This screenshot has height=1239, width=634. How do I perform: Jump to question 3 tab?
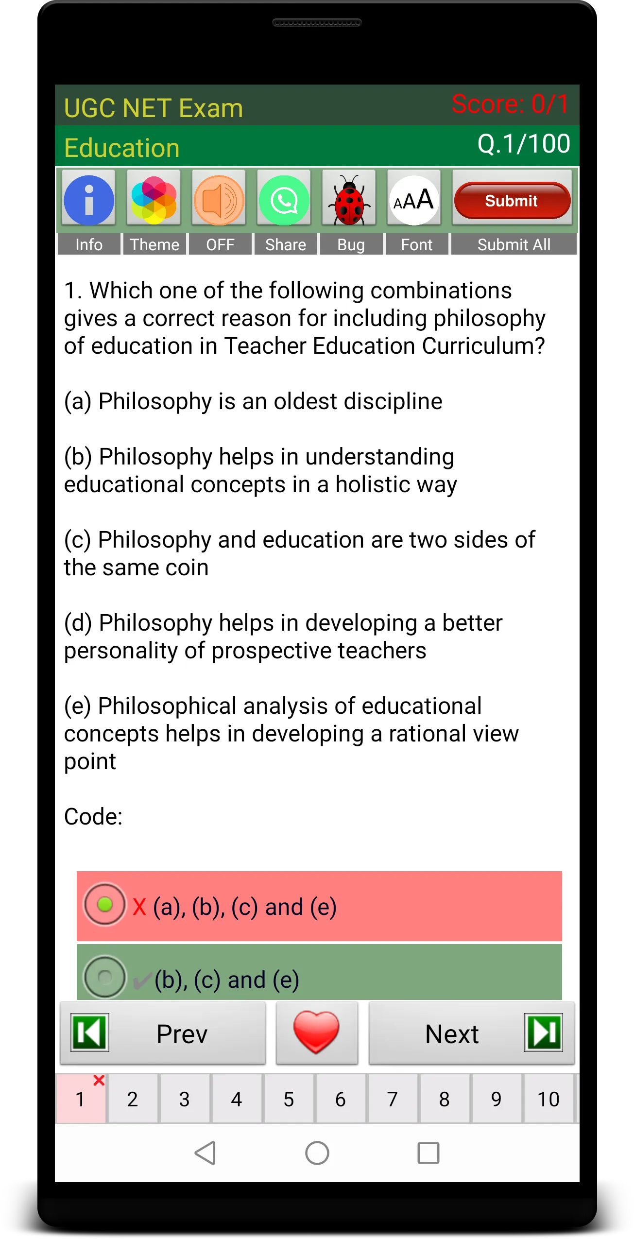(185, 1099)
